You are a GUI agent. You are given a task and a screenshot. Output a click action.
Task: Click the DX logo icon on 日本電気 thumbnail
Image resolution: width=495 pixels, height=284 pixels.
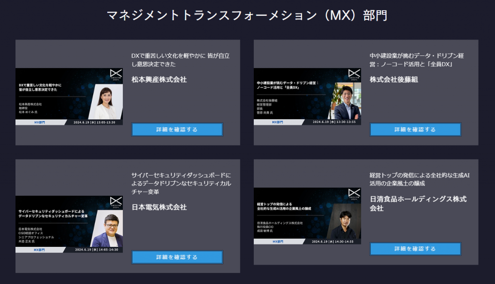click(x=116, y=203)
